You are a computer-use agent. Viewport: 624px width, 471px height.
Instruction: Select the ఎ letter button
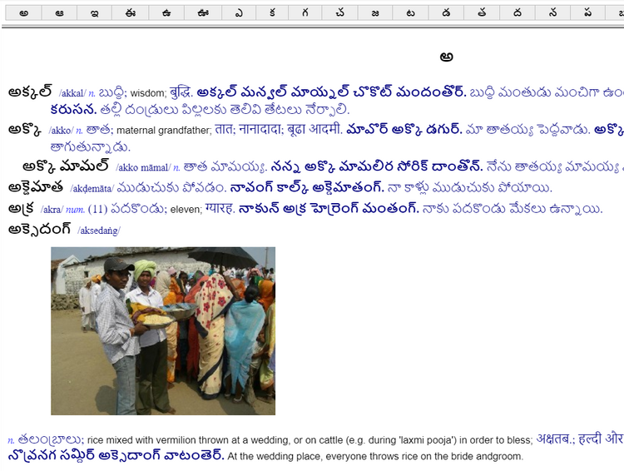coord(239,12)
